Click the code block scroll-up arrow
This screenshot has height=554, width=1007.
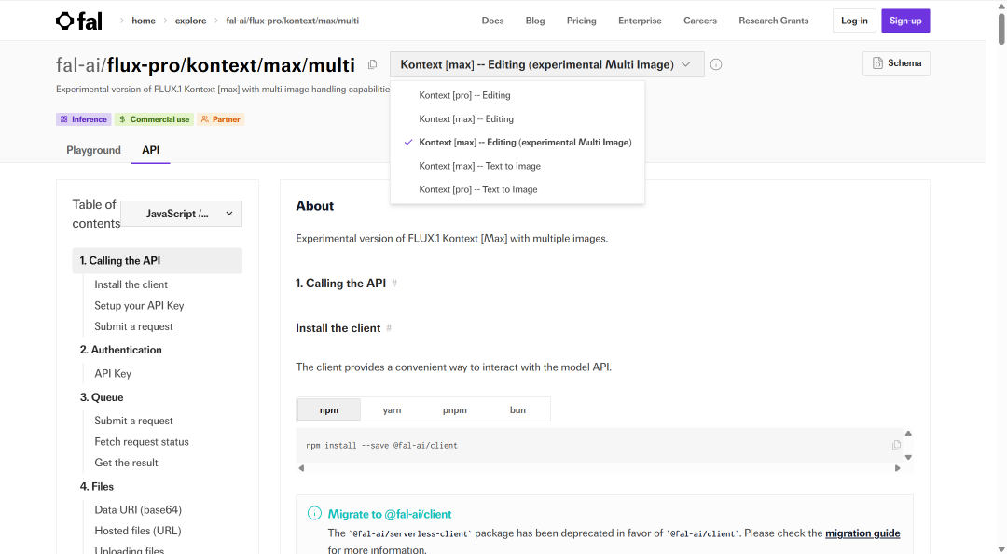pyautogui.click(x=908, y=433)
